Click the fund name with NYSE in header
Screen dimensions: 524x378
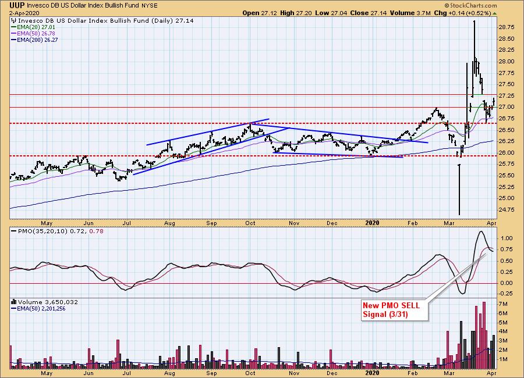(x=92, y=6)
